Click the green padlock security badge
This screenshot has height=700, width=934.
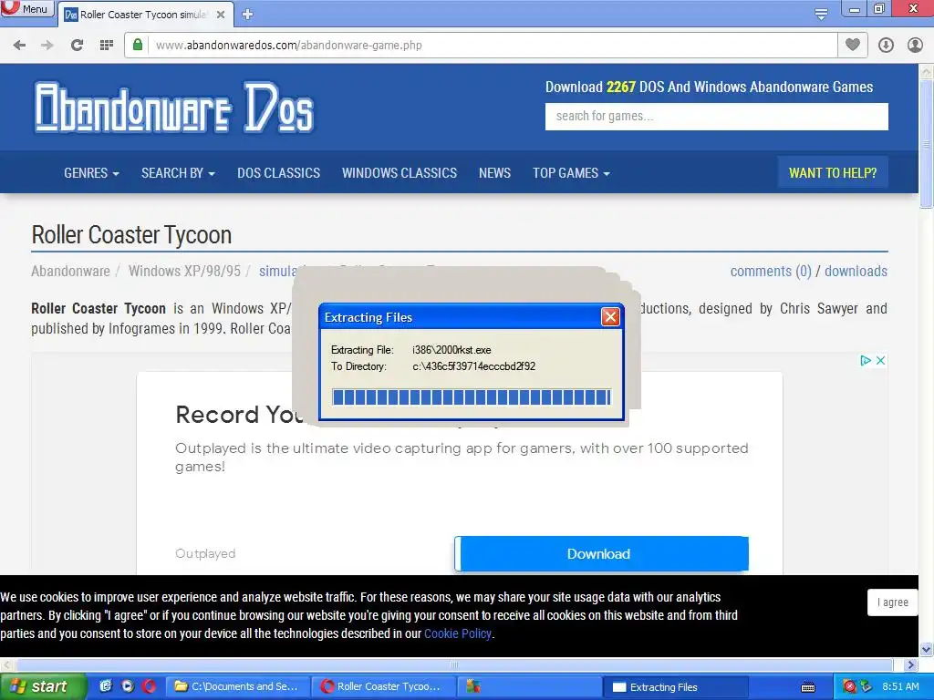[138, 45]
